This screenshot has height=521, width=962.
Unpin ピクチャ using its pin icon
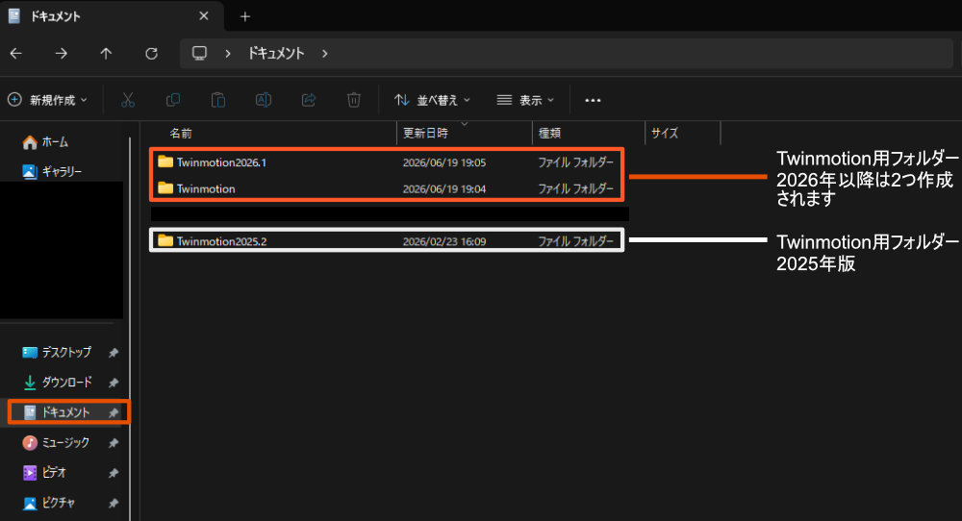pyautogui.click(x=114, y=504)
